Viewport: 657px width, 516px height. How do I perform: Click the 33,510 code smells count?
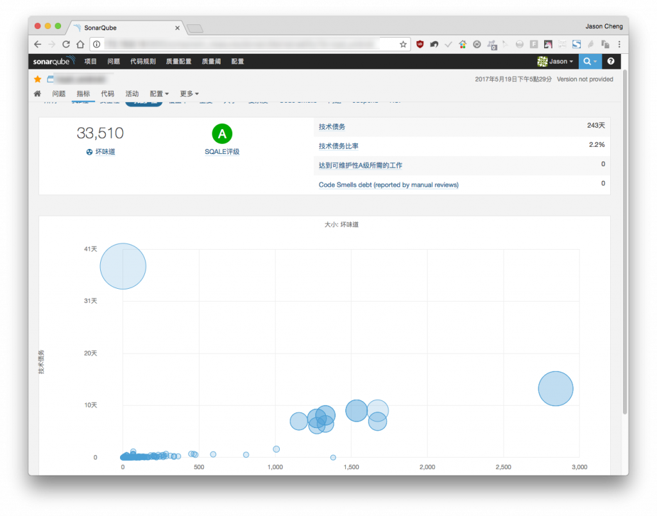[100, 133]
